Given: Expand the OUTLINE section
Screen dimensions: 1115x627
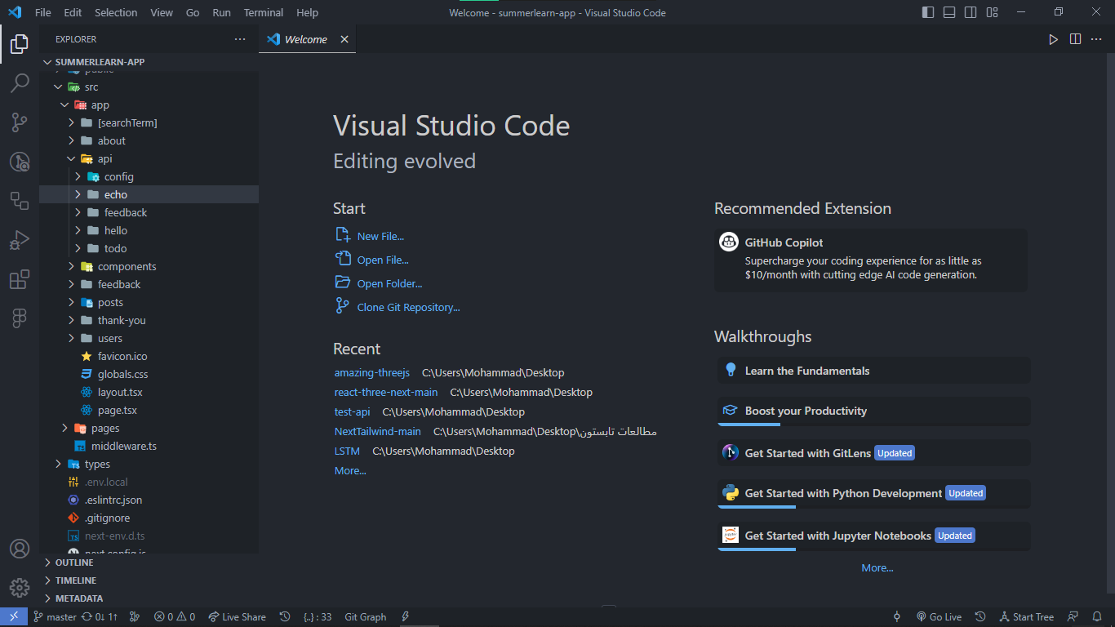Looking at the screenshot, I should point(149,563).
